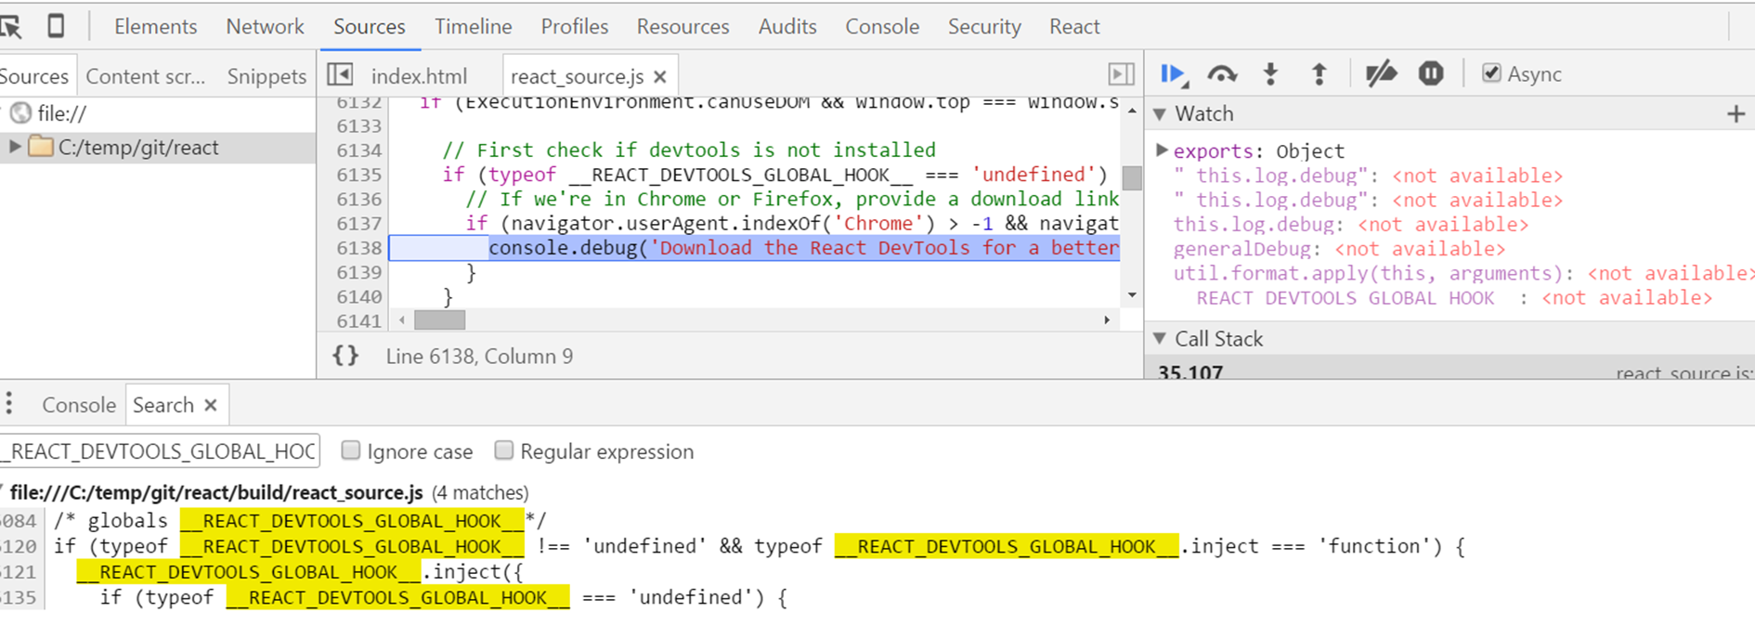Close the Search drawer tab
The image size is (1755, 626).
pos(211,405)
